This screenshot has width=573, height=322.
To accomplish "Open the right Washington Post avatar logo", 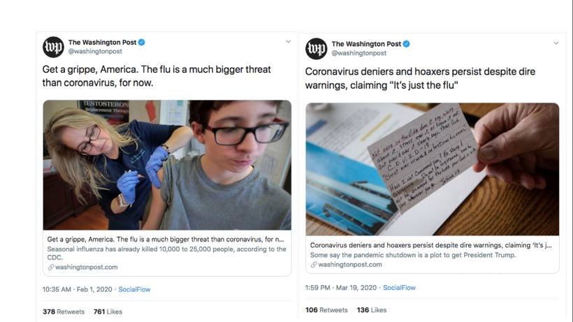I will (317, 49).
